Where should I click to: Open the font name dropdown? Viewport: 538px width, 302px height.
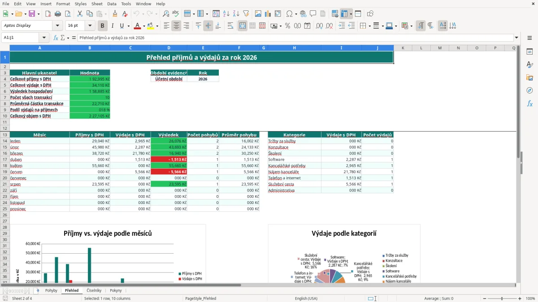(x=57, y=26)
